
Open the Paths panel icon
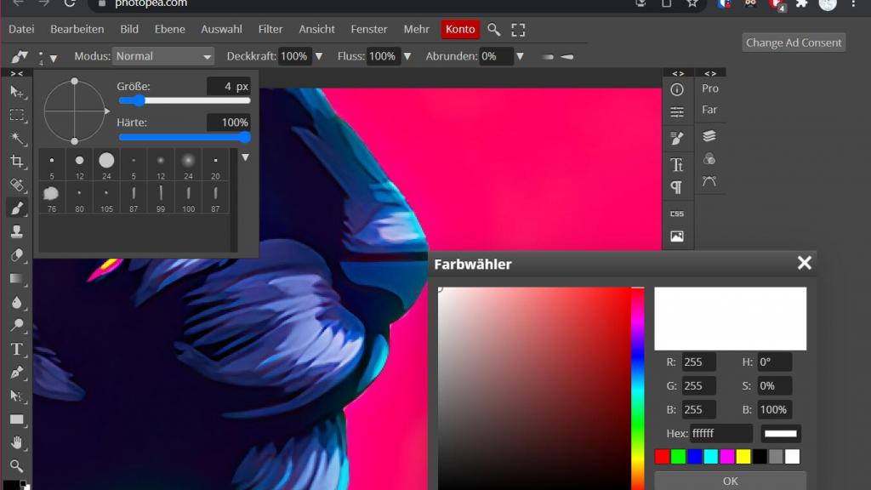(x=709, y=181)
